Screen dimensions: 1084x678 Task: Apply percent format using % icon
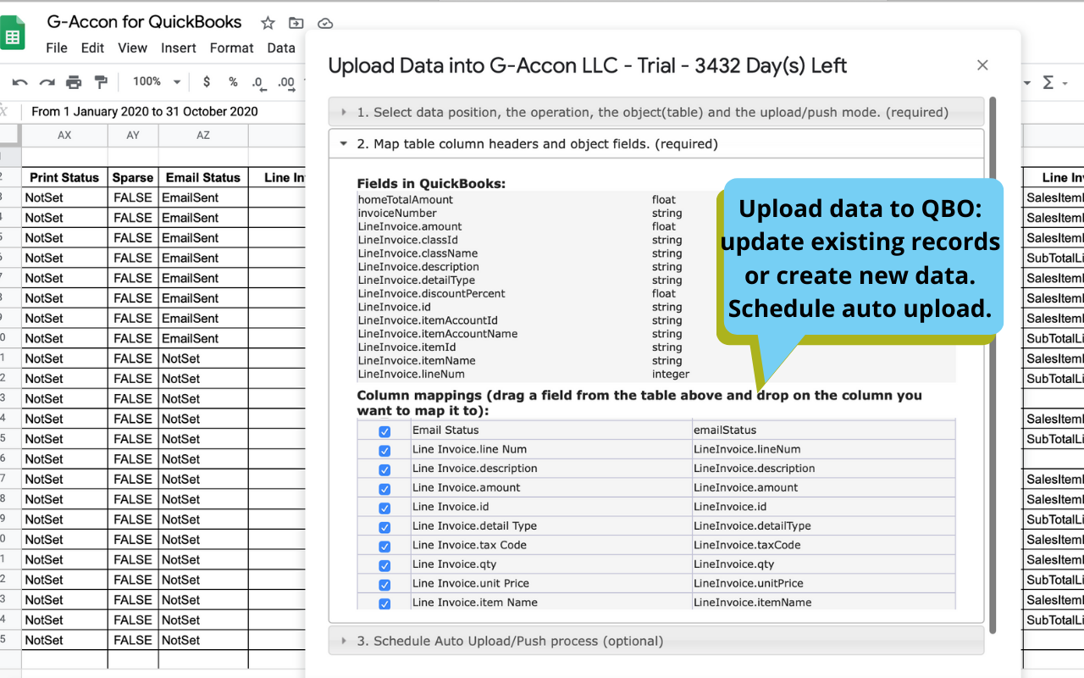coord(233,82)
